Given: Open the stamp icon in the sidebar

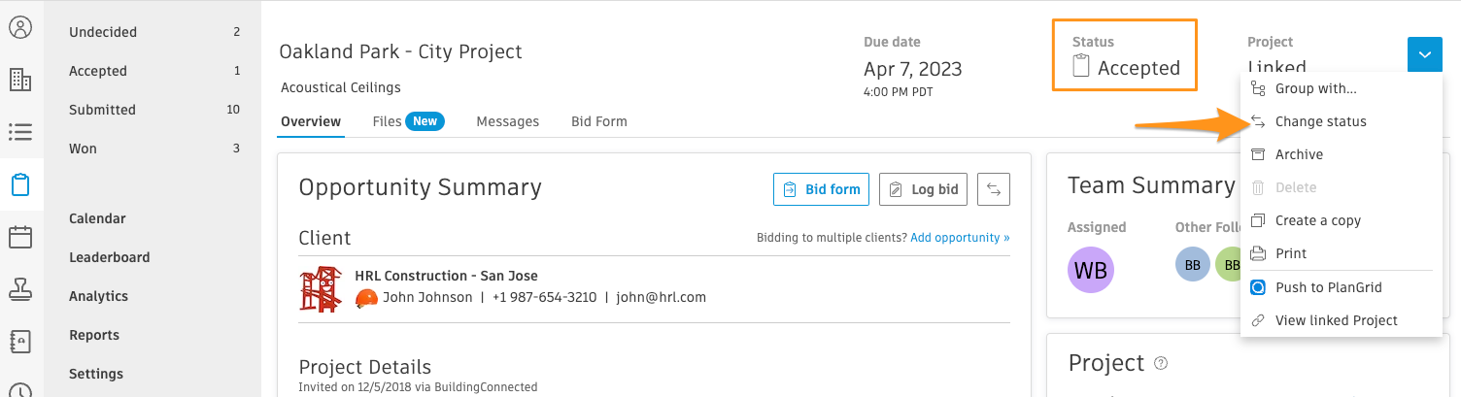Looking at the screenshot, I should (x=20, y=289).
